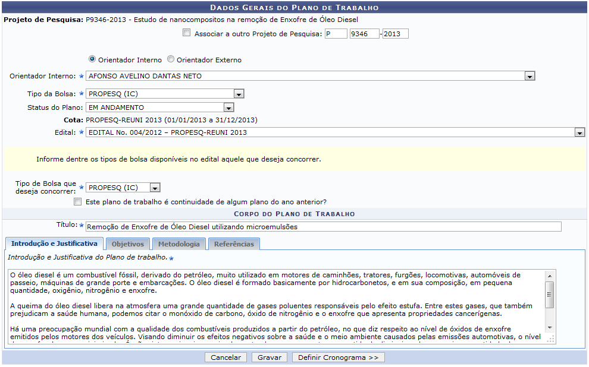Check the Associar a outro Projeto de Pesquisa box
This screenshot has height=367, width=589.
[187, 33]
